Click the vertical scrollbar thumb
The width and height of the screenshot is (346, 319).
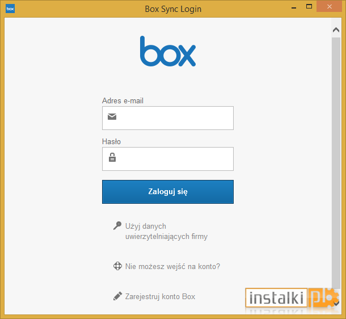click(336, 163)
